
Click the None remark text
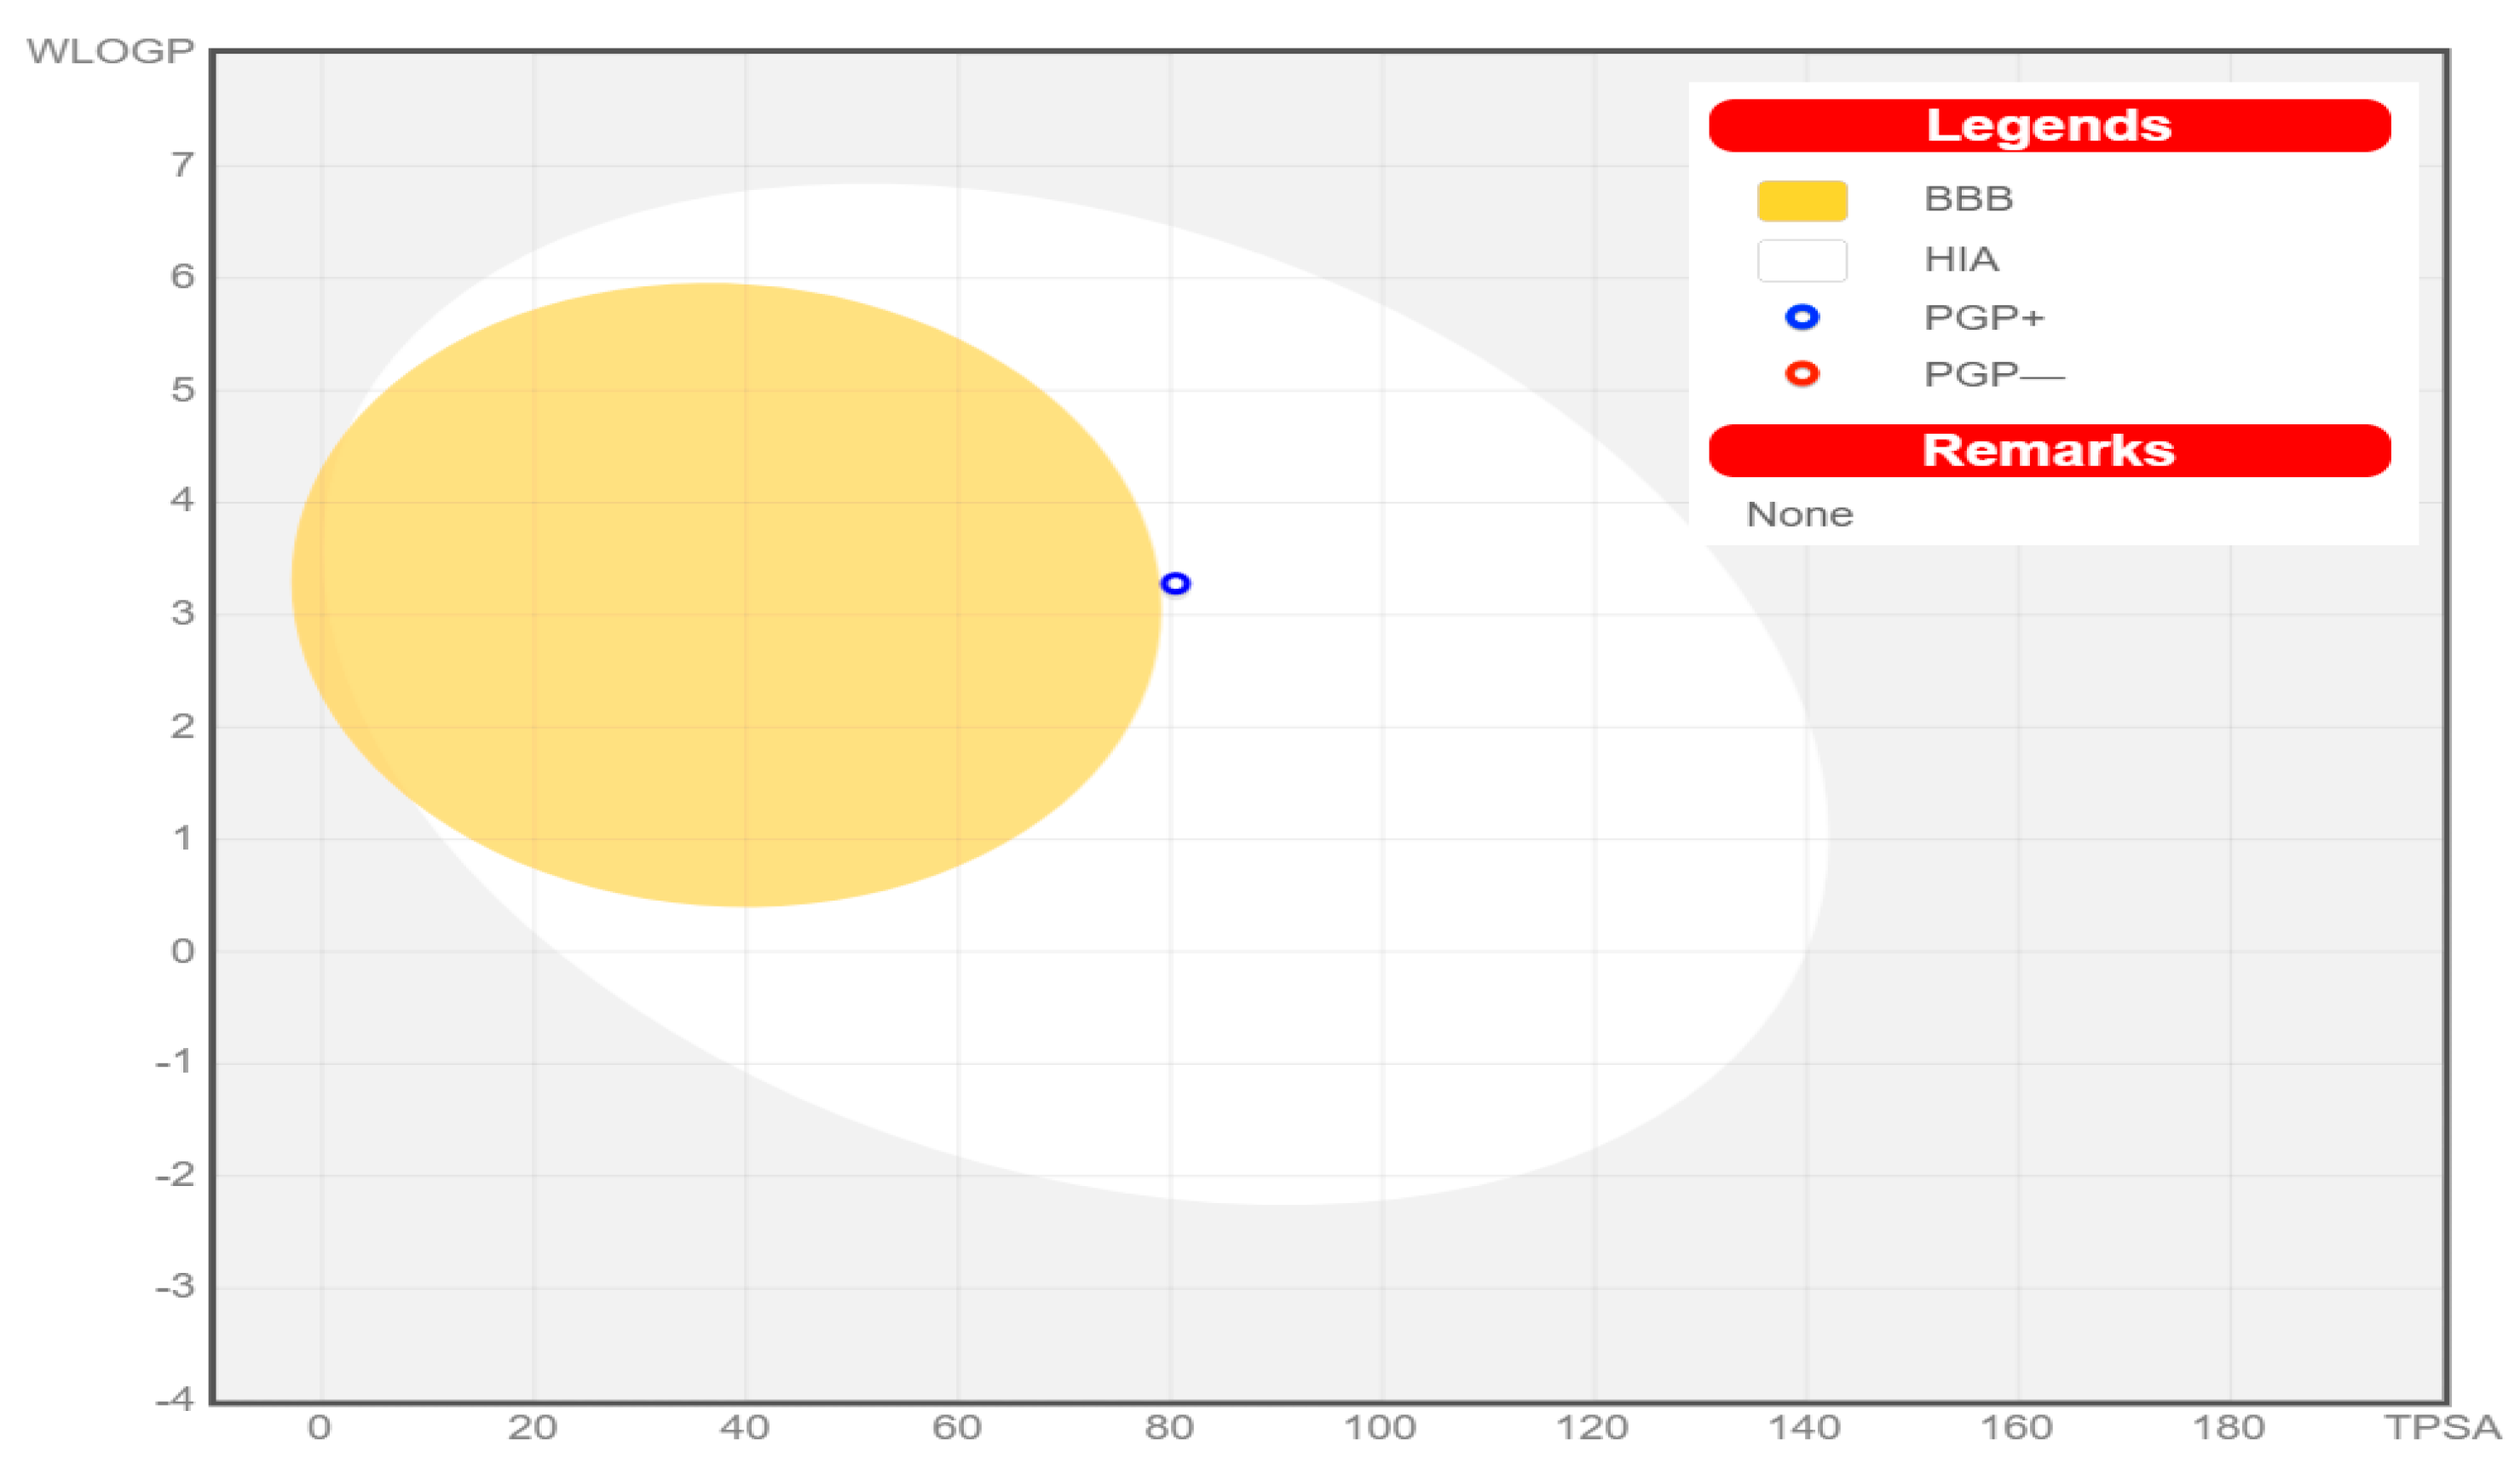click(x=1799, y=515)
